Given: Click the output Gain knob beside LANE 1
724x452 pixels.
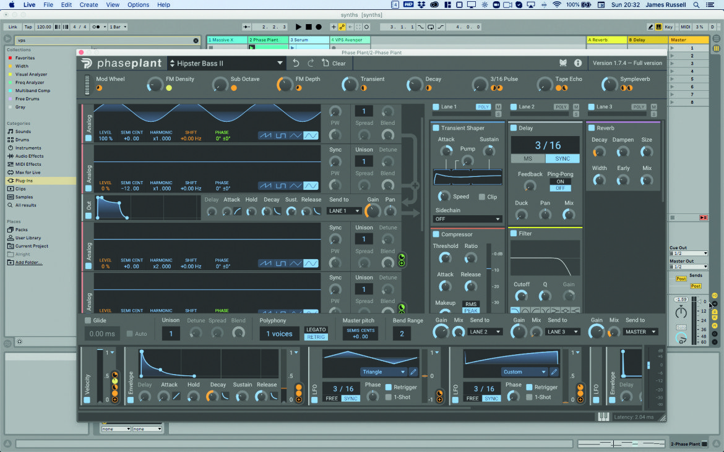Looking at the screenshot, I should 372,211.
